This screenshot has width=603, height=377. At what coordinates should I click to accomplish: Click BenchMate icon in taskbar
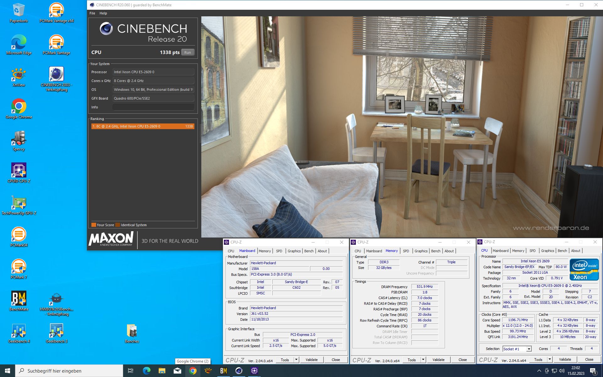(x=223, y=371)
